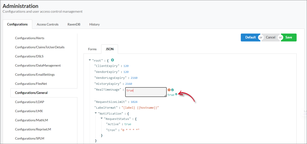Collapse the Notification node
307x144 pixels.
pos(96,113)
